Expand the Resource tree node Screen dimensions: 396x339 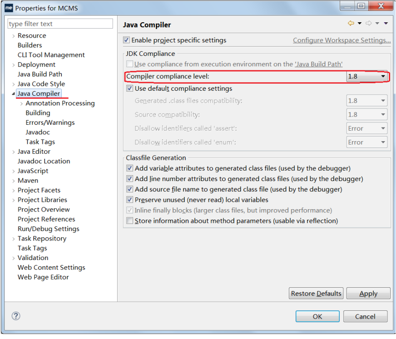pos(13,36)
